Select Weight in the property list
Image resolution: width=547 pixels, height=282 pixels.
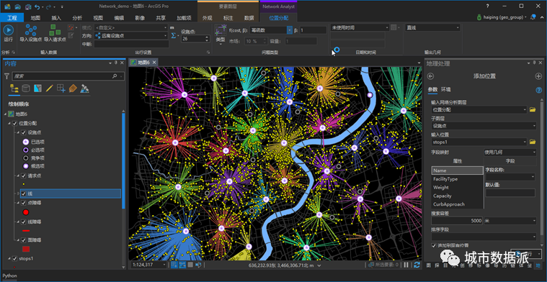click(x=441, y=187)
